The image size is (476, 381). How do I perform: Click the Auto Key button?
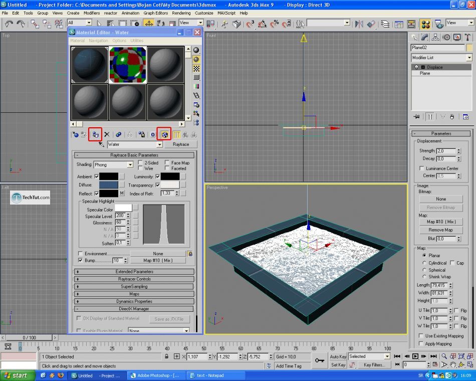point(338,356)
